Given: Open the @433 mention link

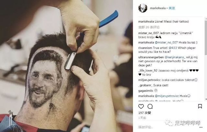Looking at the screenshot, I should point(173,48).
